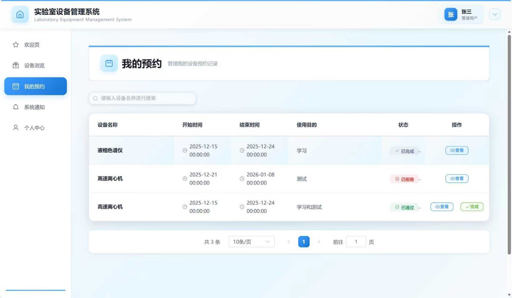
Task: Expand the user account dropdown arrow
Action: (495, 14)
